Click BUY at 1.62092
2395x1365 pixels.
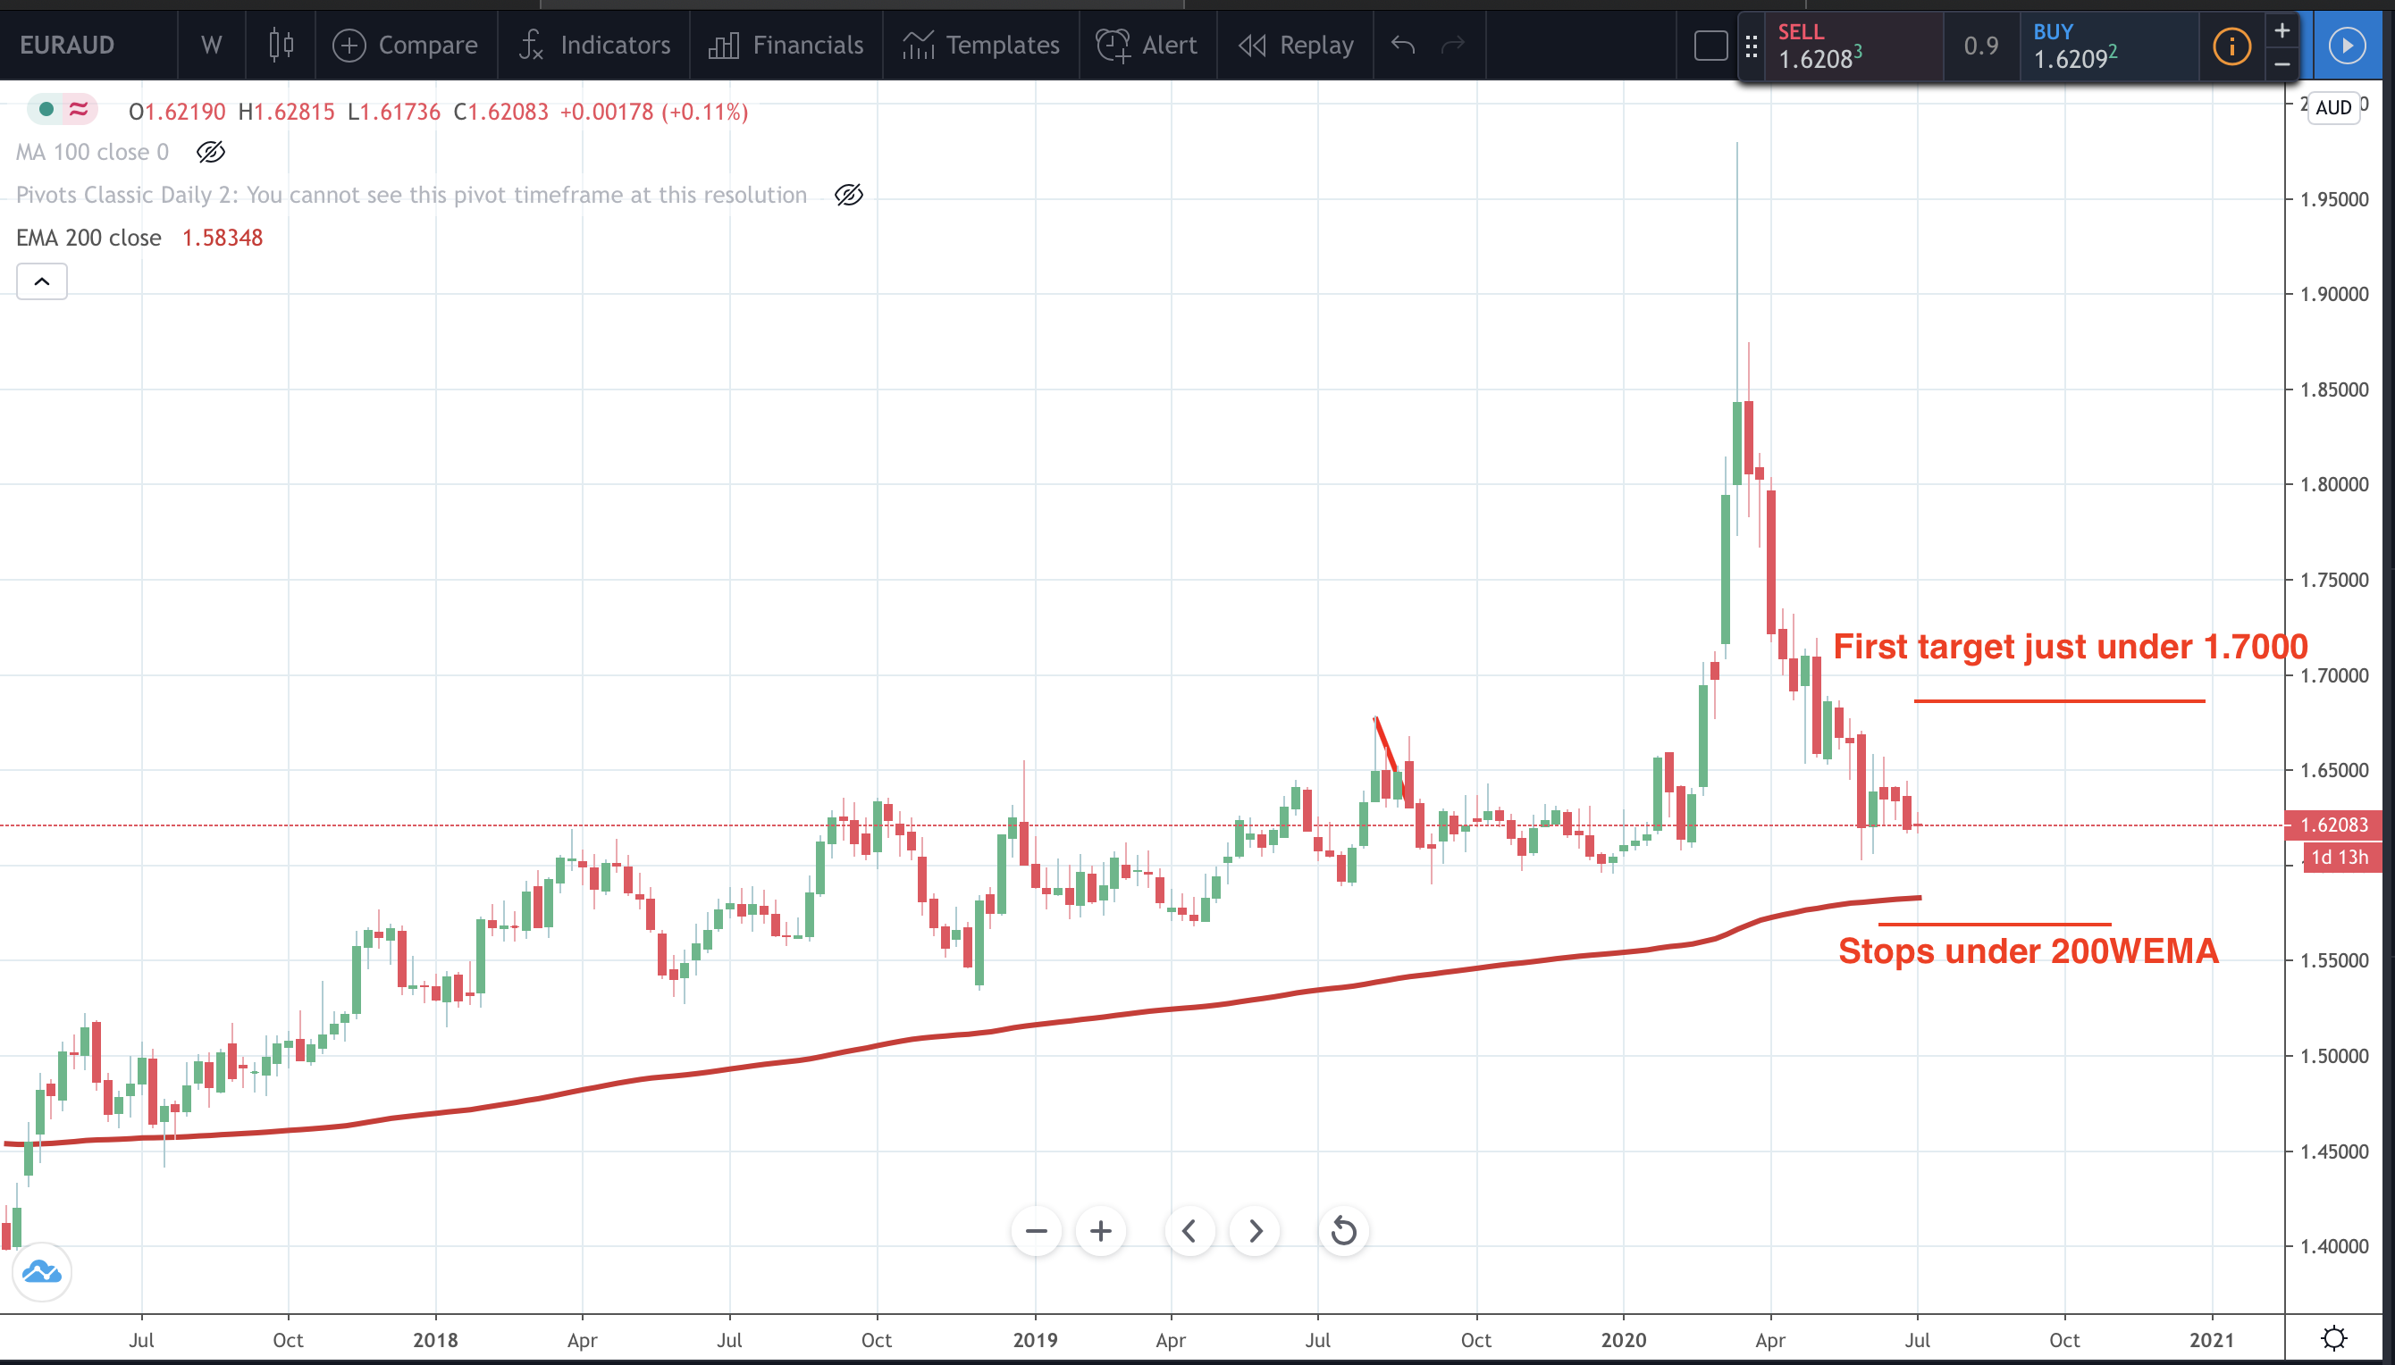(x=2107, y=46)
